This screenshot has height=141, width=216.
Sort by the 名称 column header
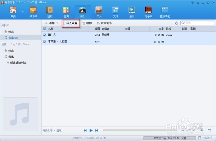point(51,29)
